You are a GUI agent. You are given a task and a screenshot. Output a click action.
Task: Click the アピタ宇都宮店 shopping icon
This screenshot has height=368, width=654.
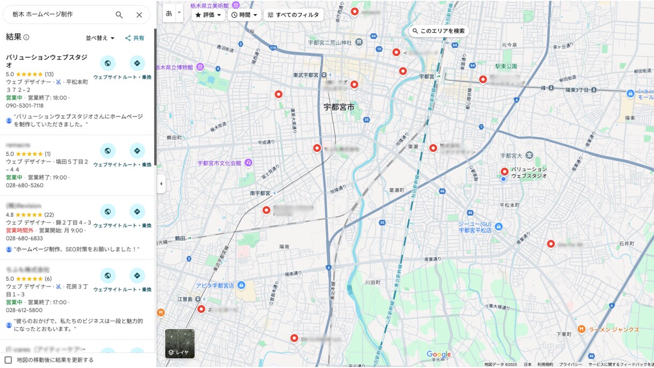point(241,285)
